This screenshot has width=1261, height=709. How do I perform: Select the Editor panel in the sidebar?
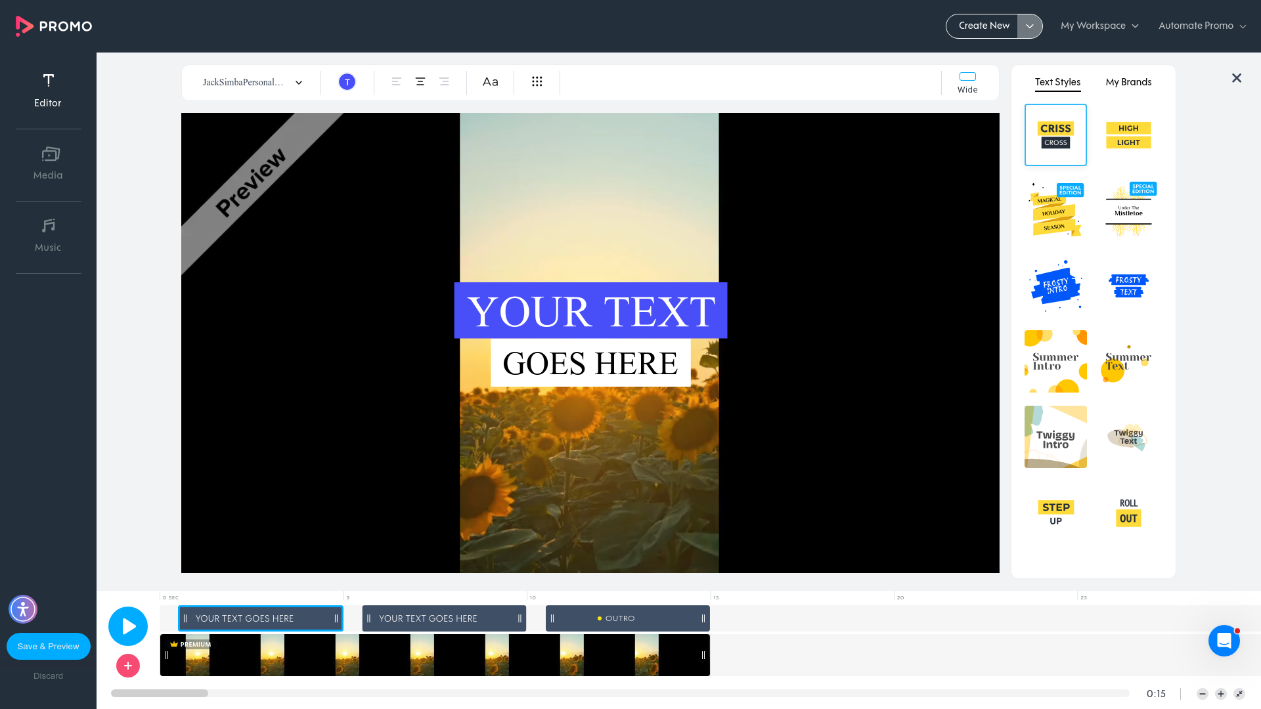pyautogui.click(x=48, y=90)
